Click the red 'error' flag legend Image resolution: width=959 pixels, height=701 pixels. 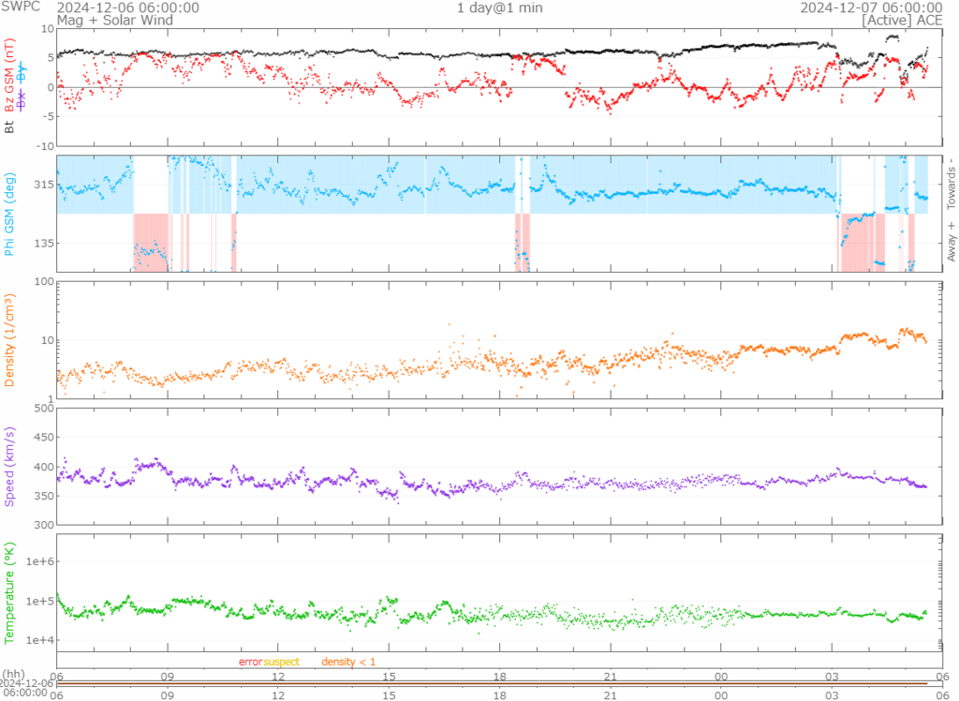(x=250, y=662)
